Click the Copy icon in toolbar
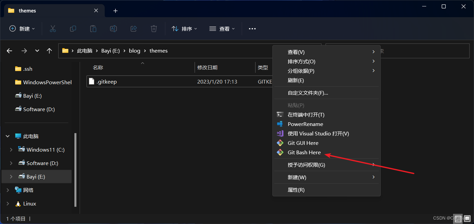This screenshot has height=224, width=474. click(x=73, y=29)
